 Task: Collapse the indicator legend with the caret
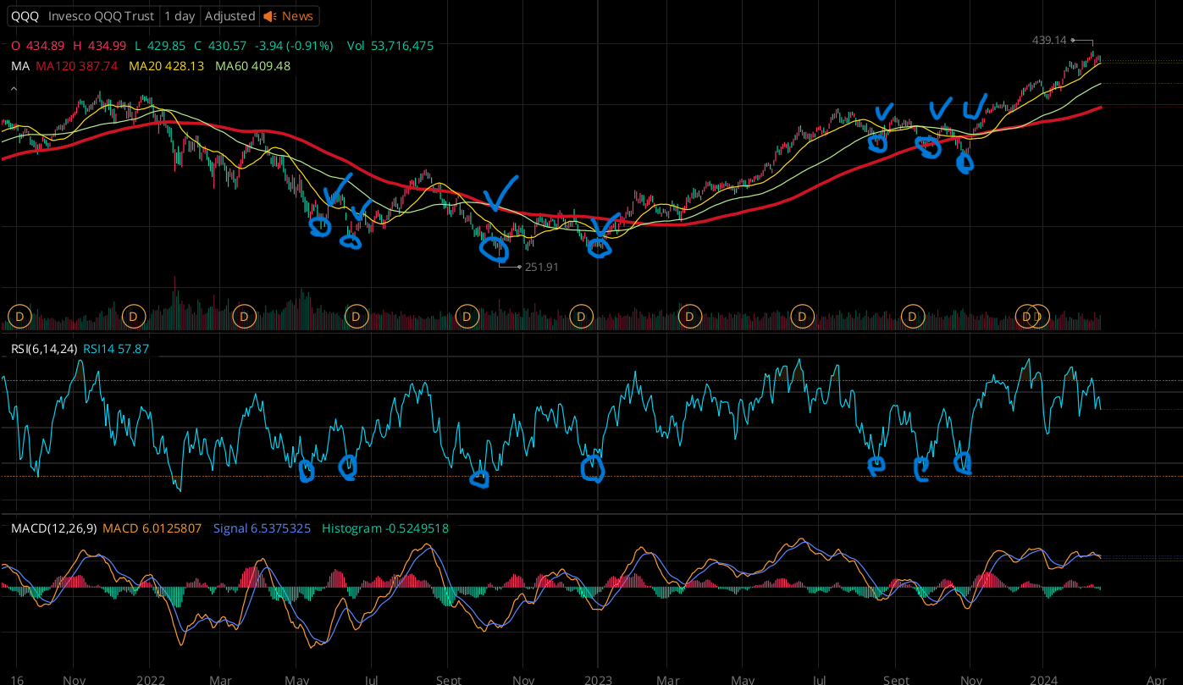14,88
